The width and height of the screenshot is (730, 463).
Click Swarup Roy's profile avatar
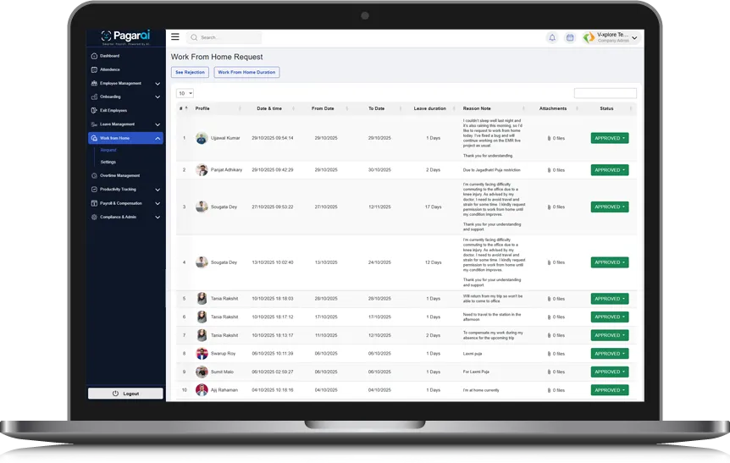pyautogui.click(x=202, y=354)
